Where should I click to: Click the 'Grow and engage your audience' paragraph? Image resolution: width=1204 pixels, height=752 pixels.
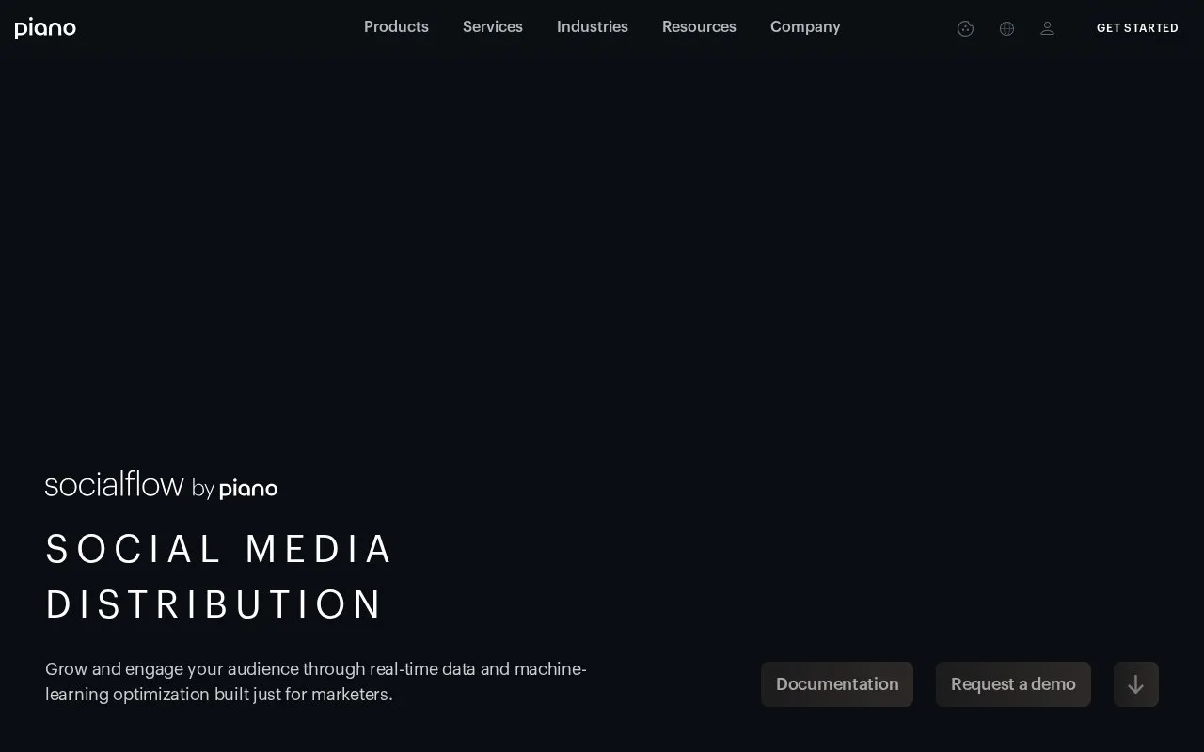point(316,681)
